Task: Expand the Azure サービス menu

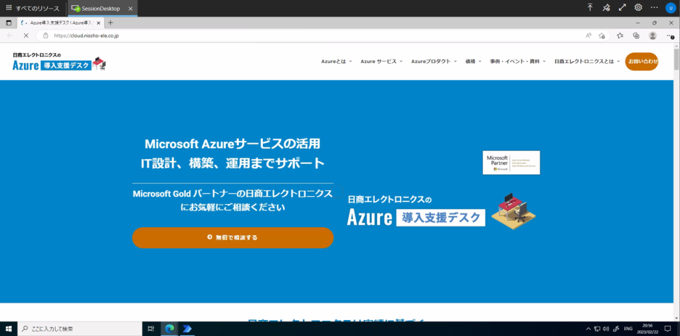Action: point(382,62)
